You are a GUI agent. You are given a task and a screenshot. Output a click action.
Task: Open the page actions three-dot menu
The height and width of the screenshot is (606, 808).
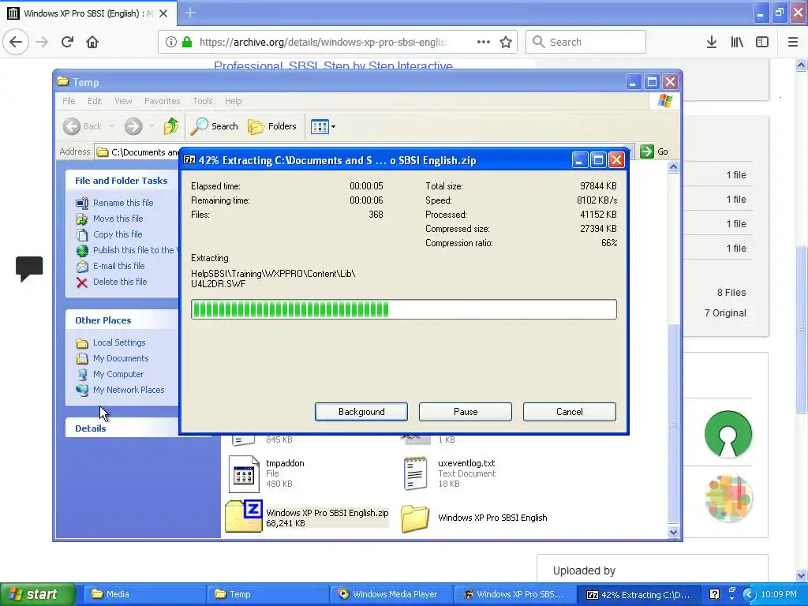pyautogui.click(x=483, y=42)
